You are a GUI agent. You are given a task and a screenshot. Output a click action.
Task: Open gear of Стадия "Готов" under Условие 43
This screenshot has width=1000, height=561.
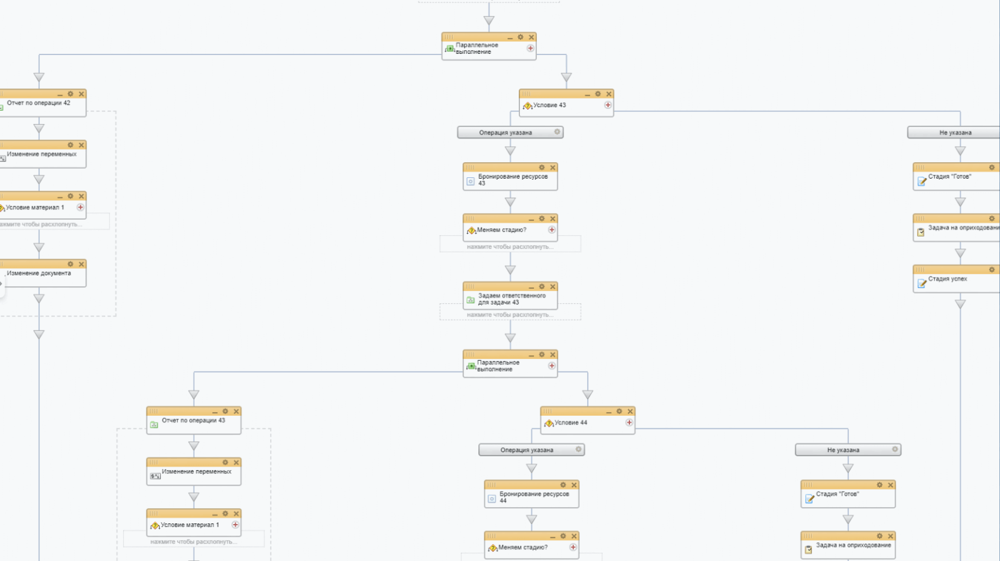pos(992,168)
